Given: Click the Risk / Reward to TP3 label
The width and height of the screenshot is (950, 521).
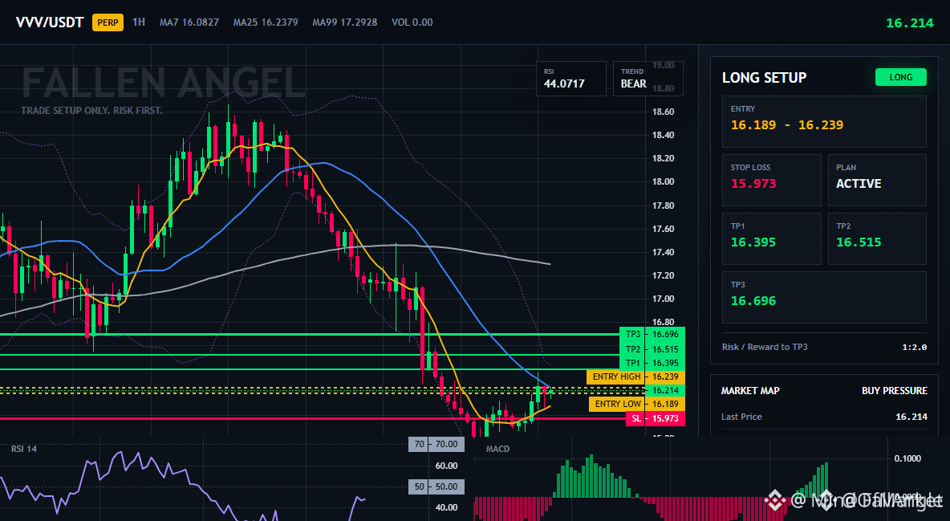Looking at the screenshot, I should tap(765, 347).
